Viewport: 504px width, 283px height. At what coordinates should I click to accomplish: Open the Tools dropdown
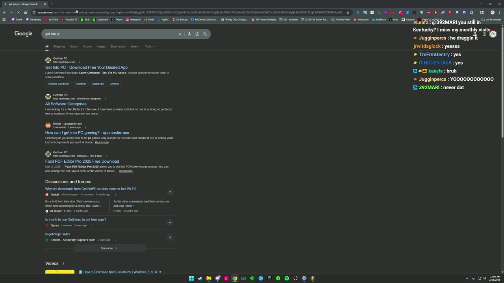[x=149, y=46]
